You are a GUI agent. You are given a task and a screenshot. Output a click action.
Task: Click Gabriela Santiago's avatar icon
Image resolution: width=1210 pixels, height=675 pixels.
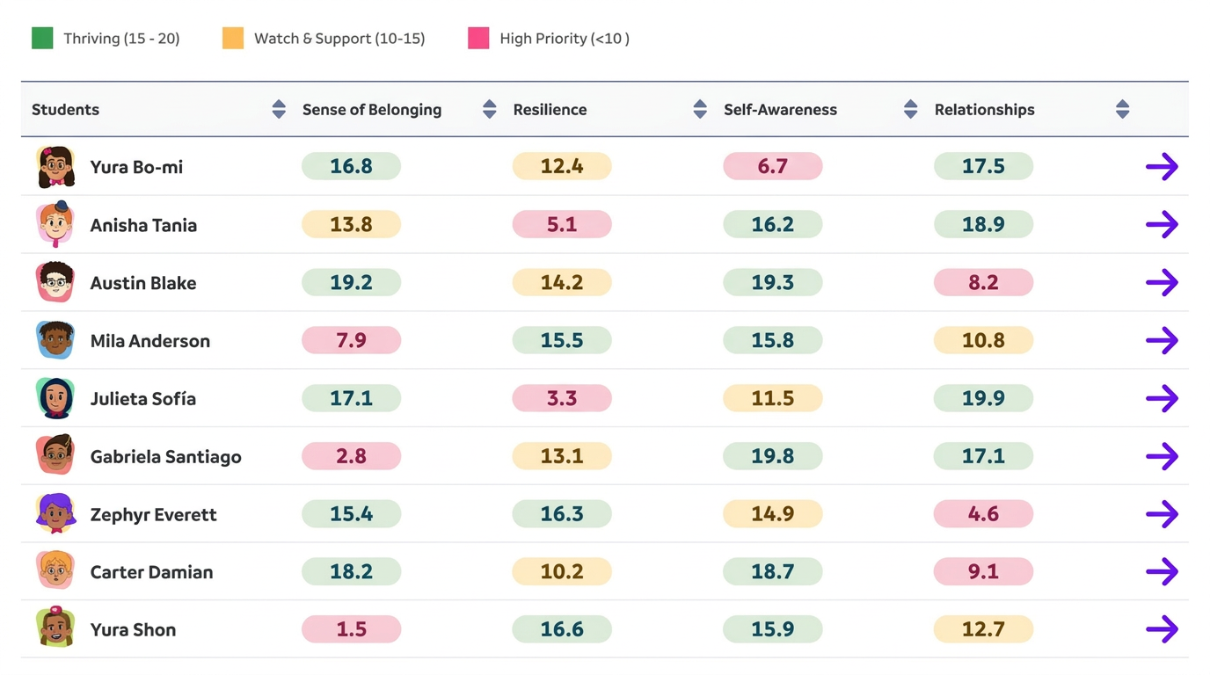point(55,456)
